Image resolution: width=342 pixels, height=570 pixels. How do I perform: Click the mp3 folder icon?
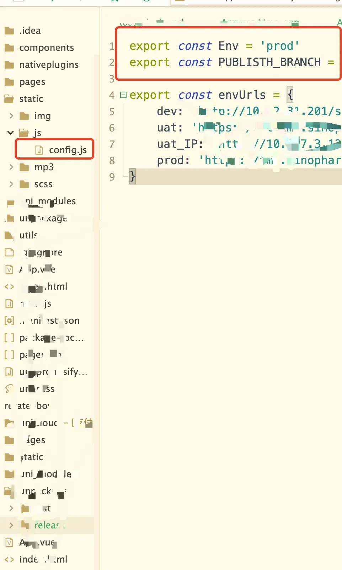(x=24, y=167)
